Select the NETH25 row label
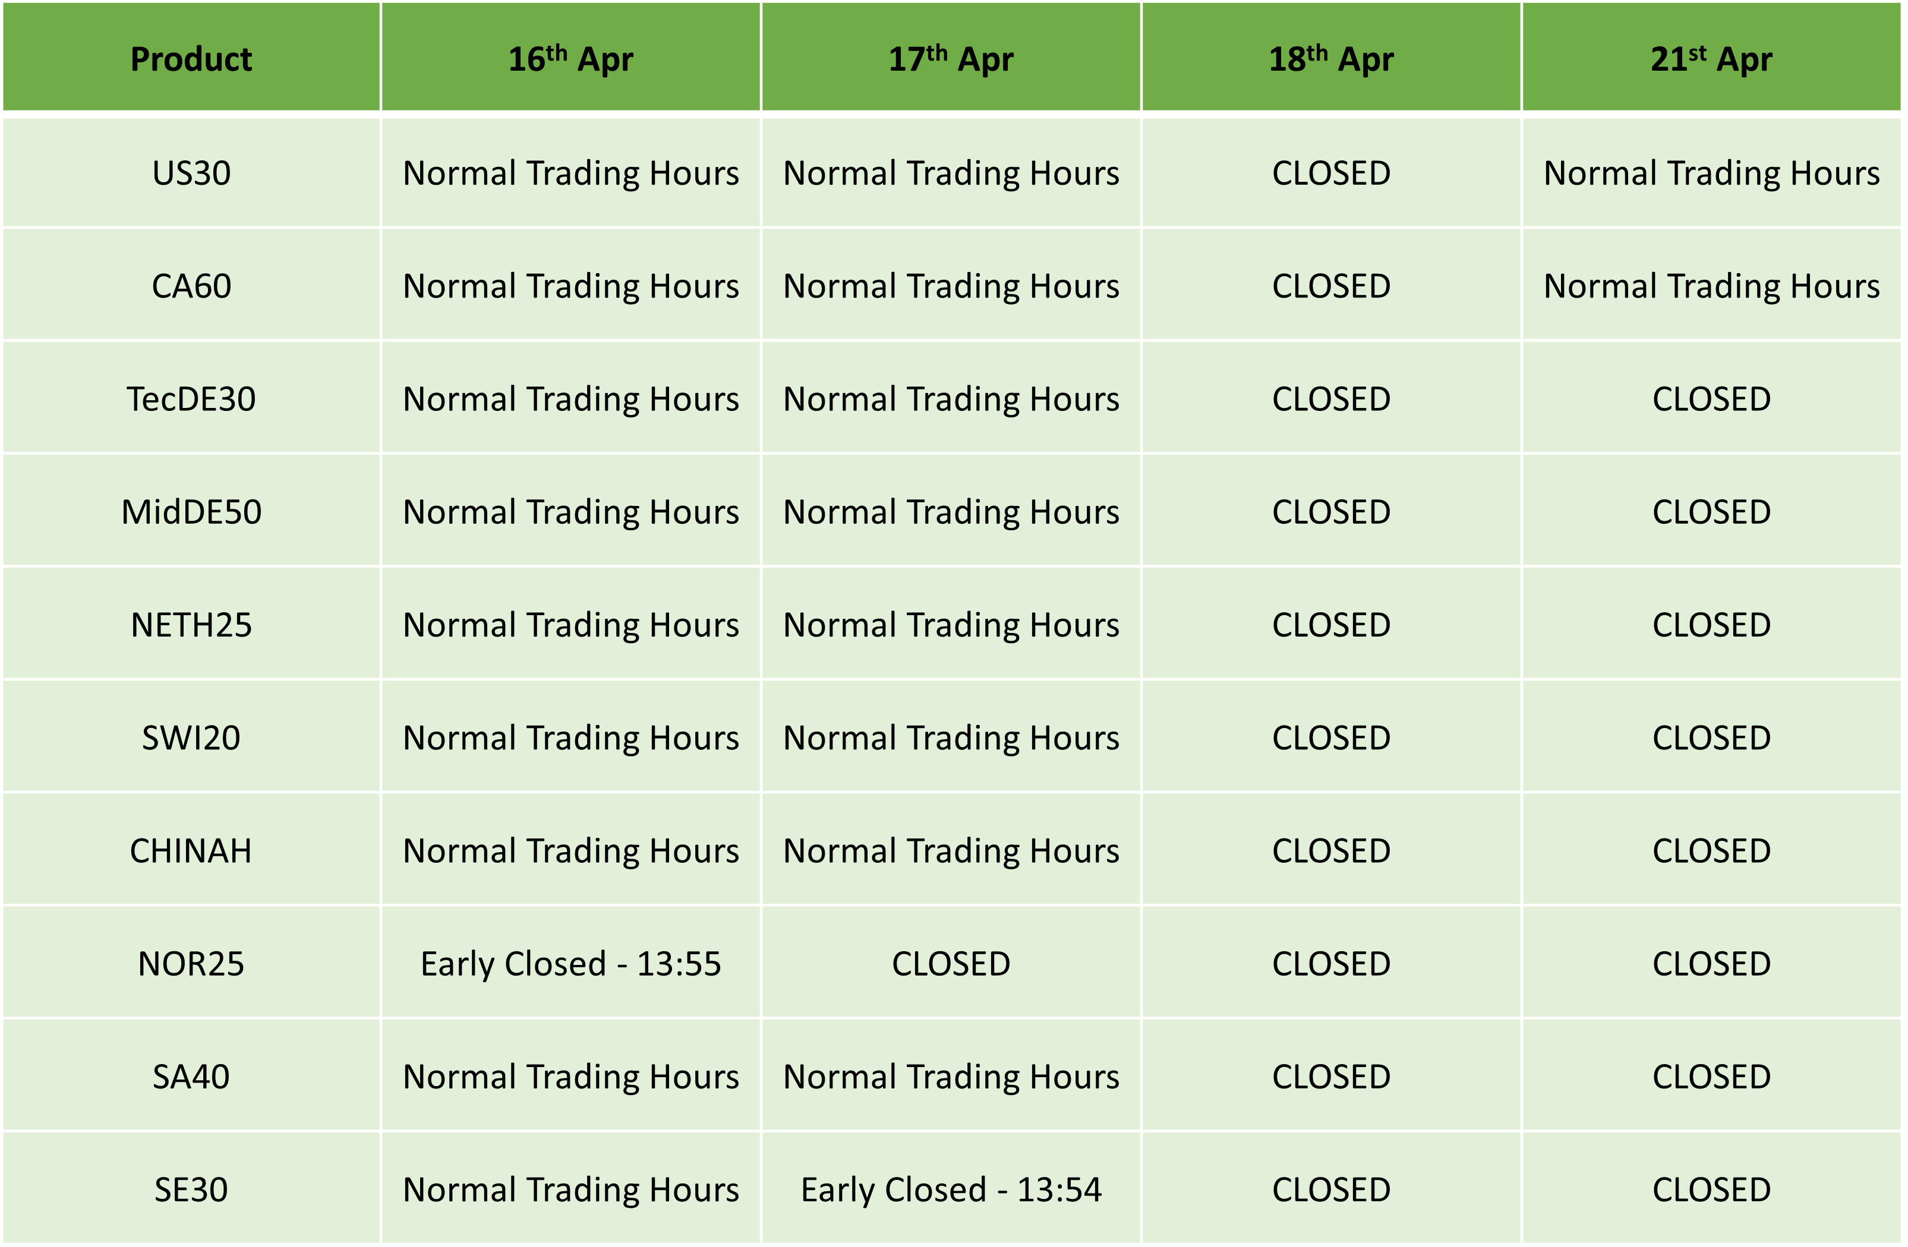1908x1247 pixels. 191,625
